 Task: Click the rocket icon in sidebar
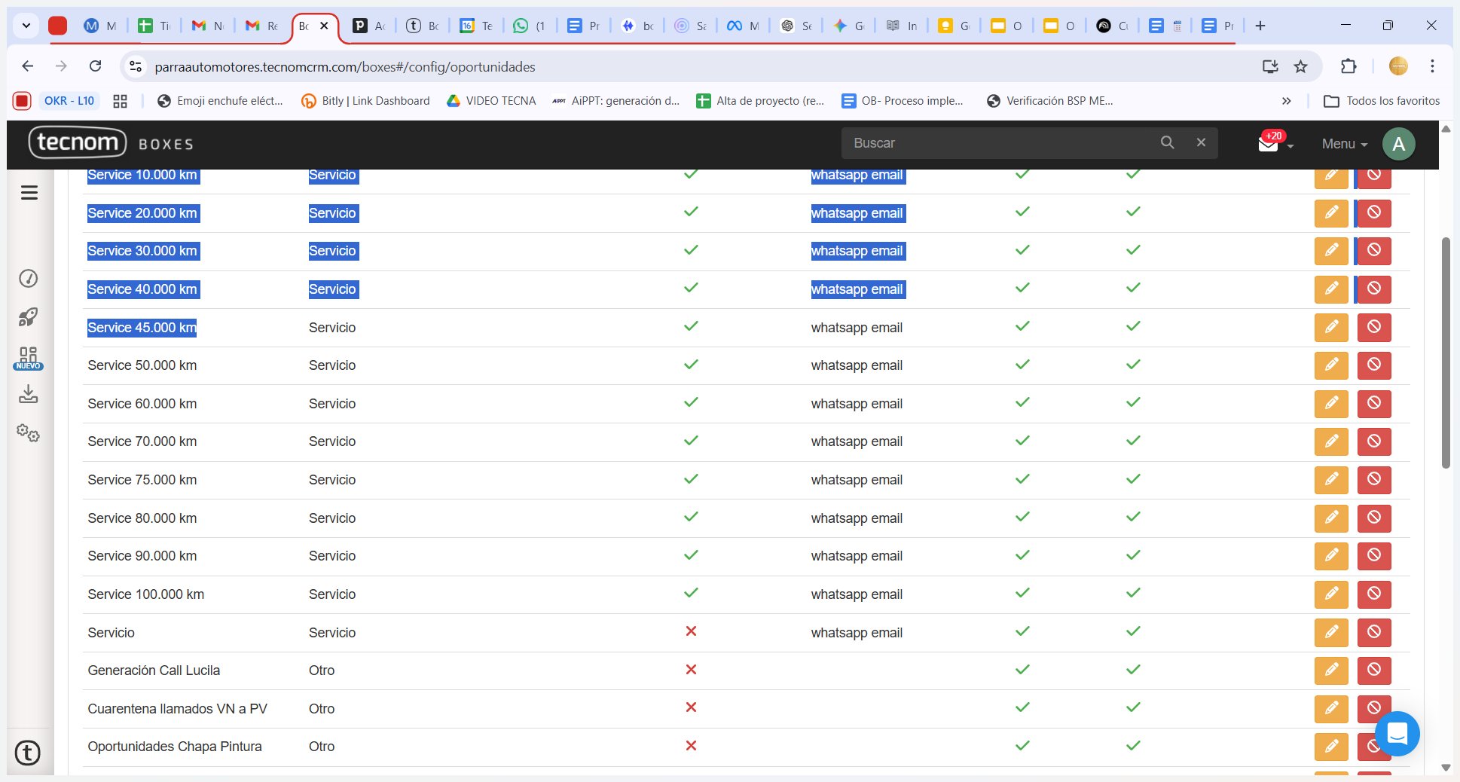click(x=29, y=317)
